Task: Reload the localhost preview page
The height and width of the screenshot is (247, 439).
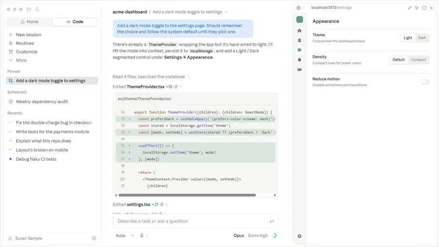Action: [424, 8]
